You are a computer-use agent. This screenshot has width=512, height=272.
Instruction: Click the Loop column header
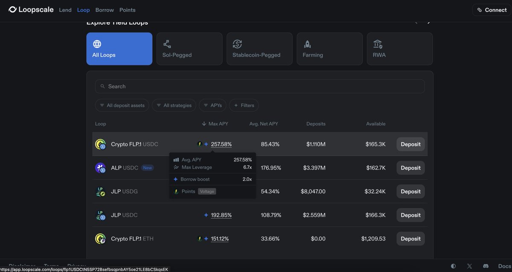tap(101, 124)
